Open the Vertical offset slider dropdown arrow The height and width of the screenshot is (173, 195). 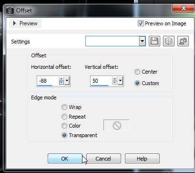click(120, 81)
